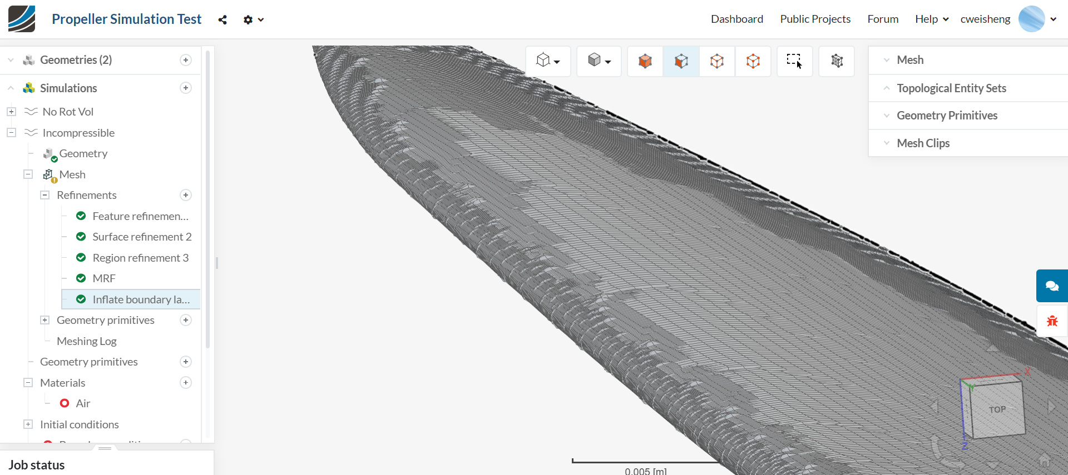
Task: Collapse the Topological Entity Sets section
Action: pyautogui.click(x=887, y=88)
